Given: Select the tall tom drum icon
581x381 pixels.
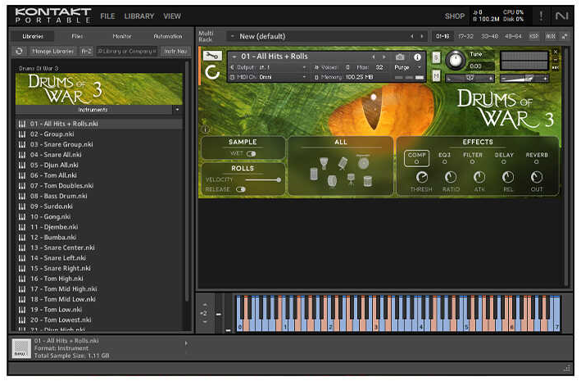Looking at the screenshot, I should (314, 175).
